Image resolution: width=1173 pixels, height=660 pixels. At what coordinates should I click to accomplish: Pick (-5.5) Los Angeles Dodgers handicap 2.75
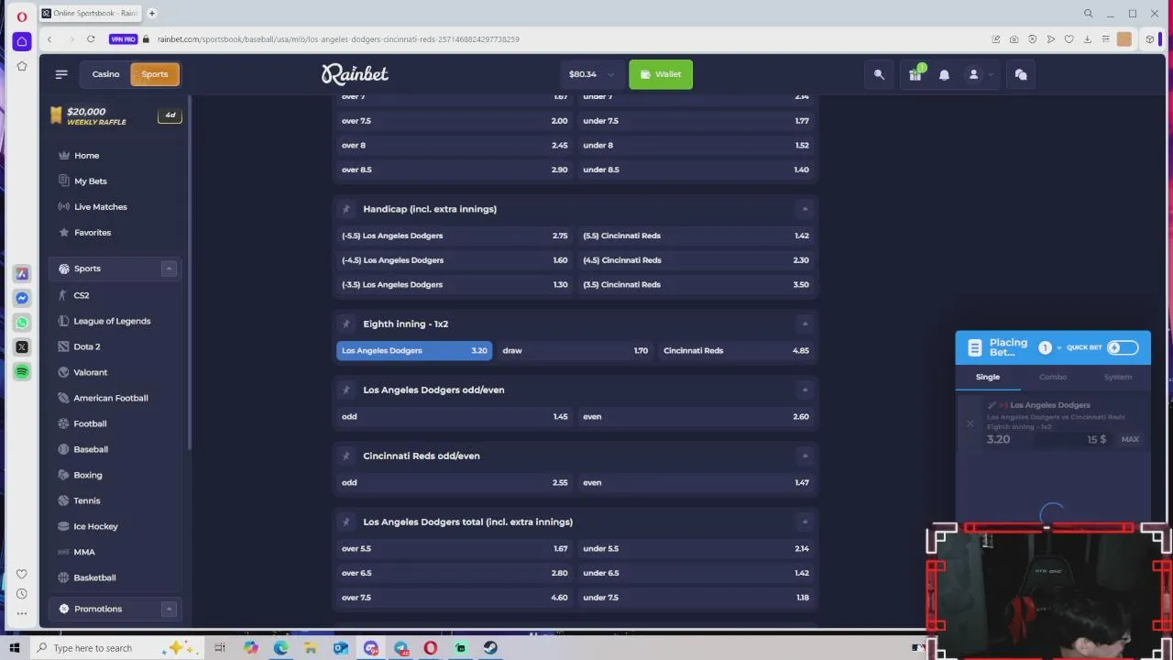(x=455, y=236)
